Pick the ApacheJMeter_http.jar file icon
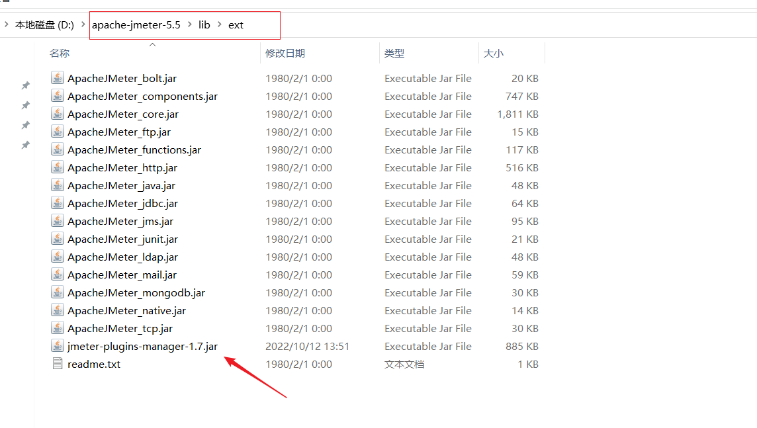Screen dimensions: 757x428 58,167
